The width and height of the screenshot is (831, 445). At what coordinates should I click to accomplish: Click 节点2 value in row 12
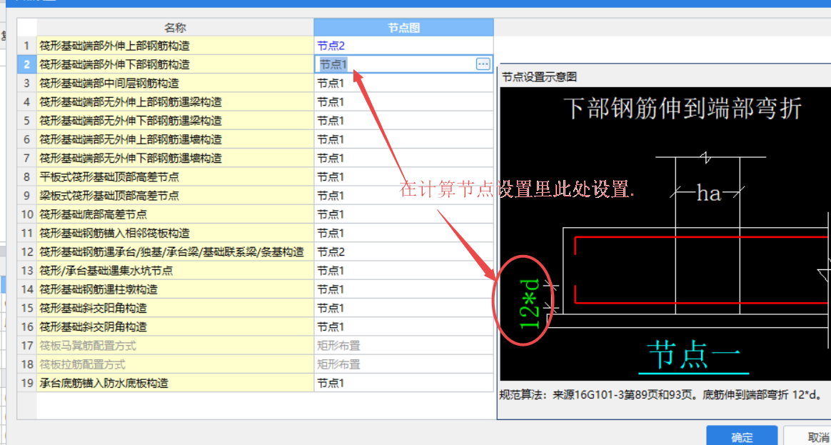[x=331, y=252]
